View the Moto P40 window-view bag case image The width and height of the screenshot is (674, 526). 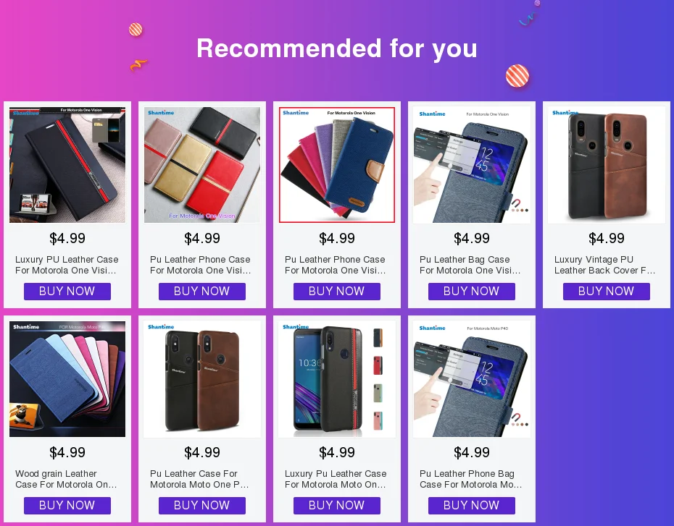(x=472, y=379)
